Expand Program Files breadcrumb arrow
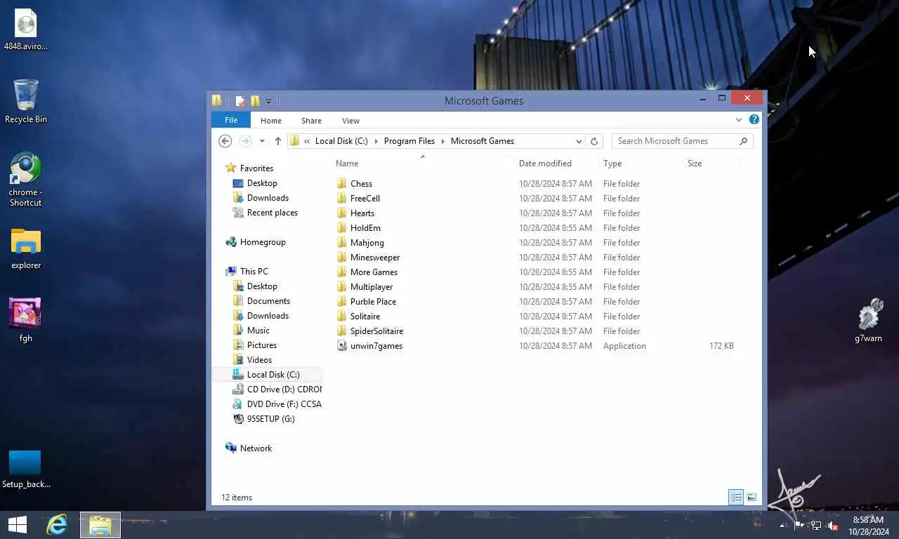This screenshot has width=899, height=539. pyautogui.click(x=442, y=141)
